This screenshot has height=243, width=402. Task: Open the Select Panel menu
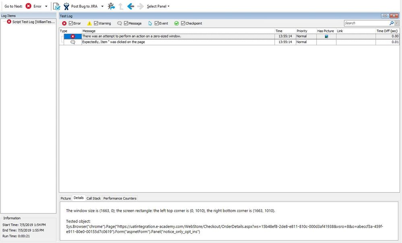[x=158, y=6]
